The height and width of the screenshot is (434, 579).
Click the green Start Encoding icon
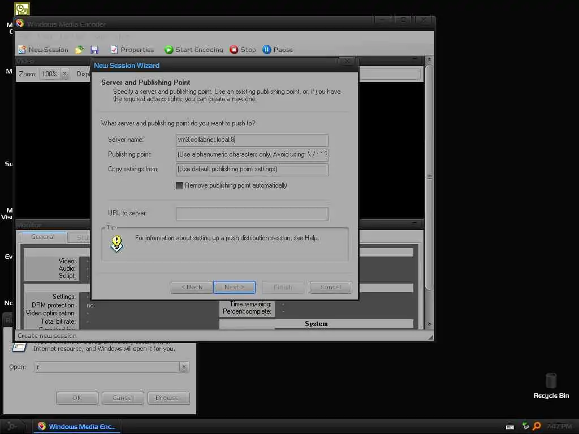[x=168, y=50]
